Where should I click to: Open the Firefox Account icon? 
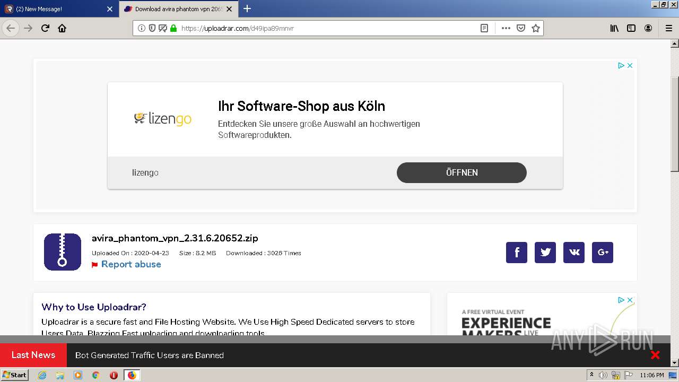(648, 28)
